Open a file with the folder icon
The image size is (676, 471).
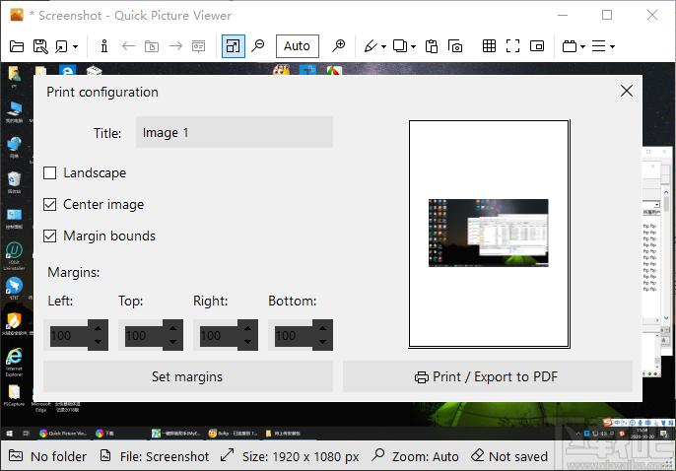(x=17, y=46)
